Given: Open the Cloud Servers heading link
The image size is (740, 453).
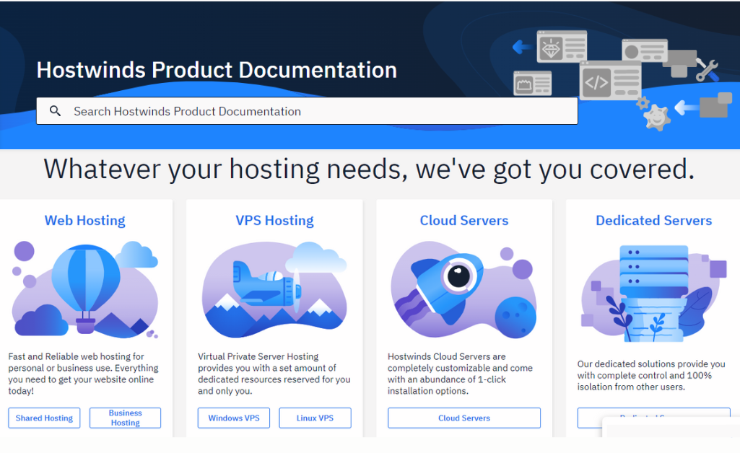Looking at the screenshot, I should click(x=464, y=220).
